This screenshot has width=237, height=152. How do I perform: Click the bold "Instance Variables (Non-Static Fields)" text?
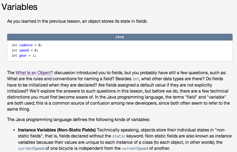[57, 130]
